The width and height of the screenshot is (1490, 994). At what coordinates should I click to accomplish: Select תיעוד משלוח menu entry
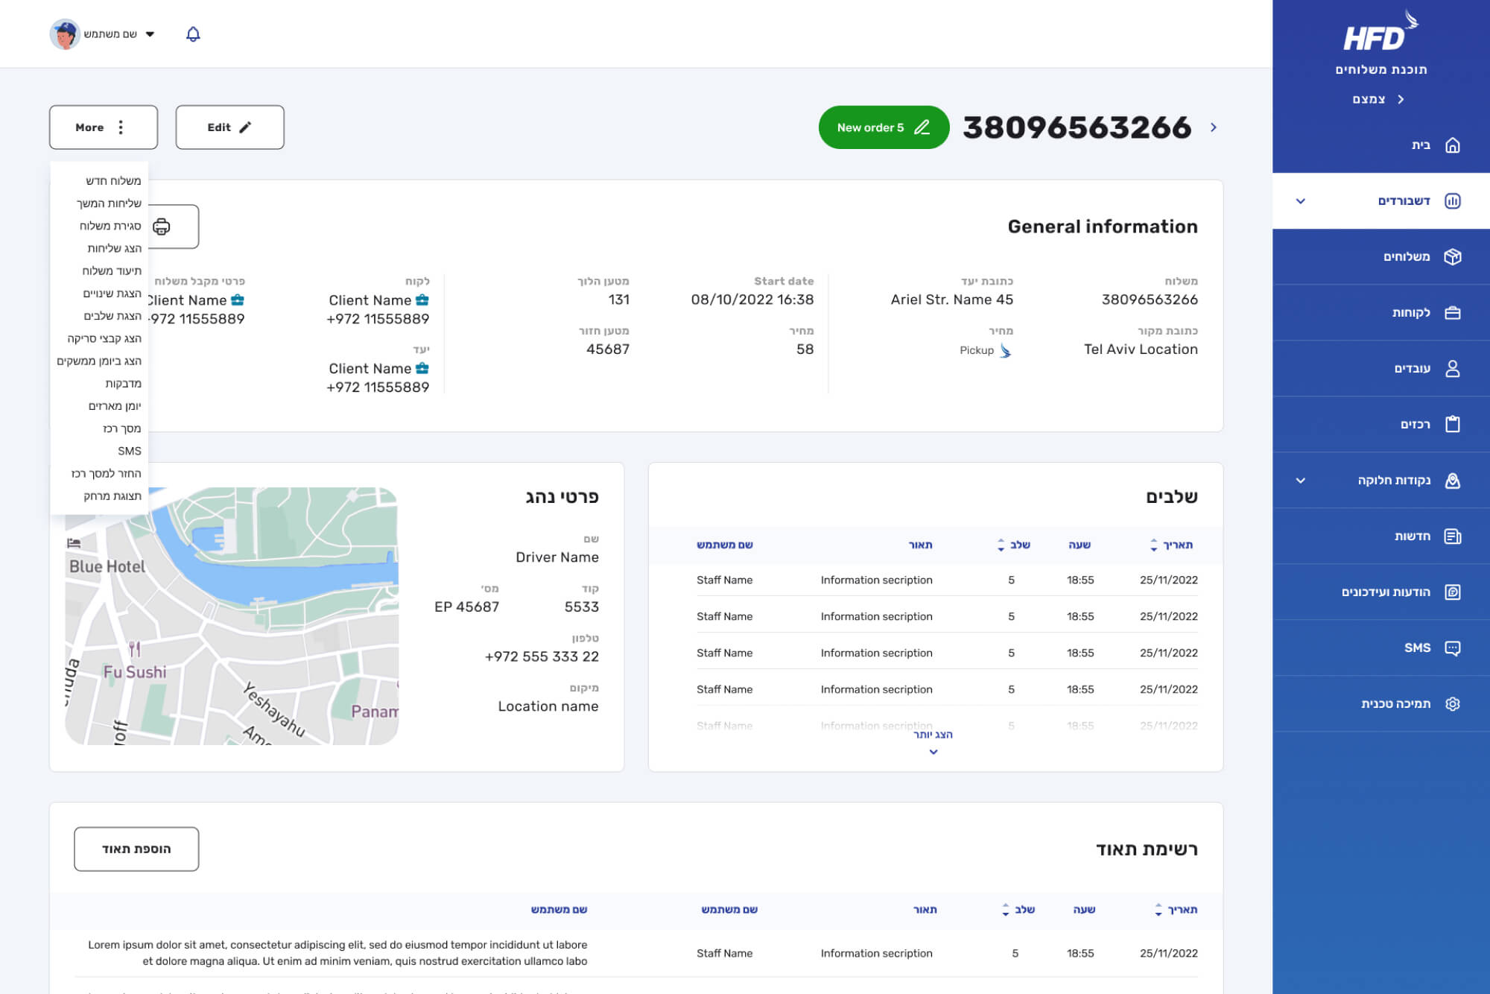coord(111,271)
